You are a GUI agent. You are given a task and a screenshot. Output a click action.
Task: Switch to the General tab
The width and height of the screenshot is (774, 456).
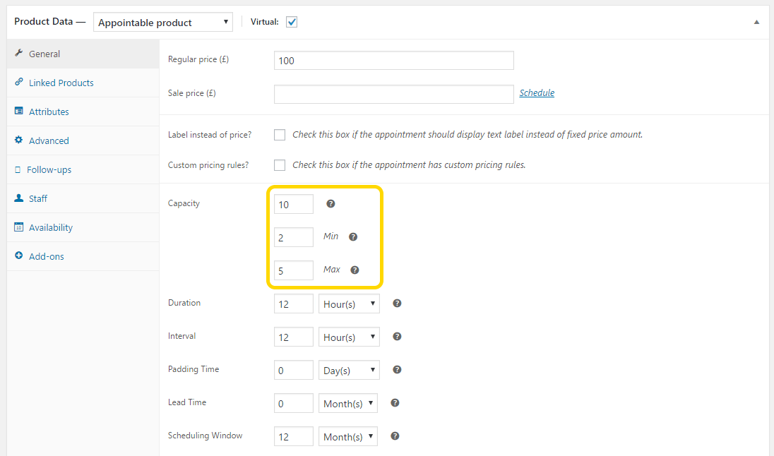coord(83,54)
